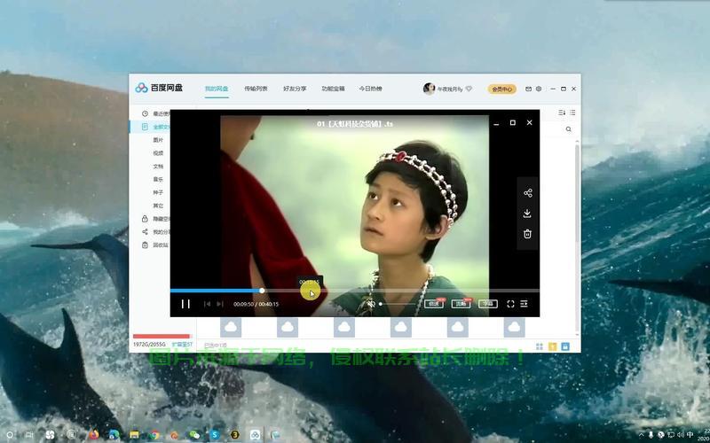Skip to next video track
Image resolution: width=710 pixels, height=443 pixels.
click(220, 304)
